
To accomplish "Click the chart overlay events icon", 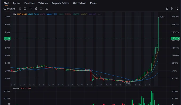I will coord(36,9).
